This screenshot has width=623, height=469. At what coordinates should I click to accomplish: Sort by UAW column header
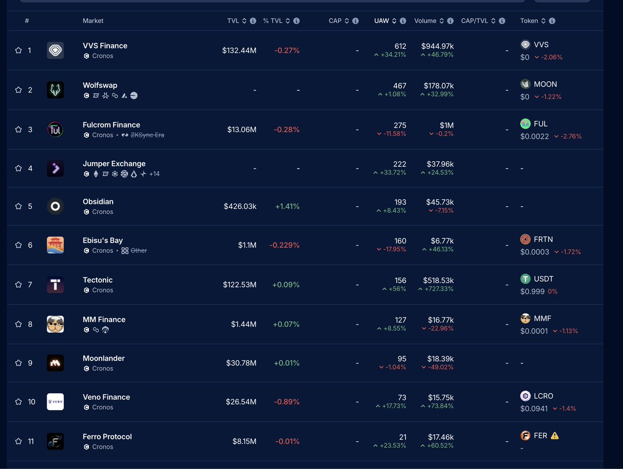pos(386,21)
